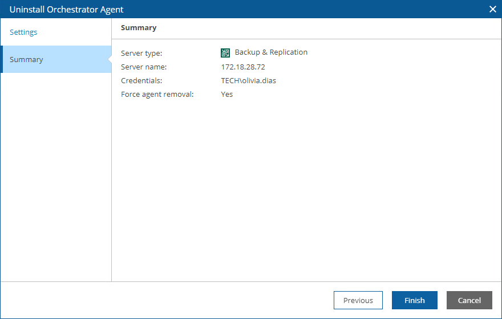This screenshot has width=502, height=319.
Task: Cancel the uninstall wizard
Action: point(469,300)
